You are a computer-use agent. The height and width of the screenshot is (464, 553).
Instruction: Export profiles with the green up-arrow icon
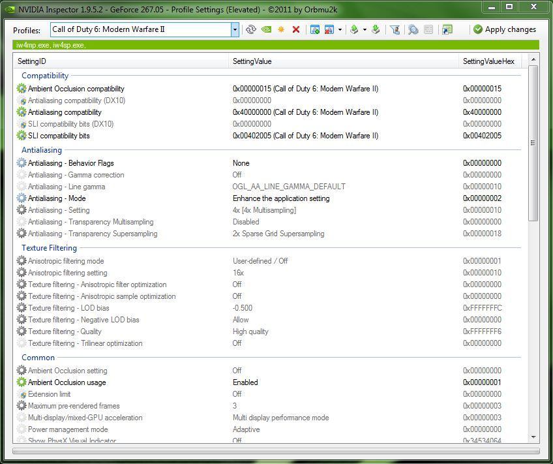355,29
